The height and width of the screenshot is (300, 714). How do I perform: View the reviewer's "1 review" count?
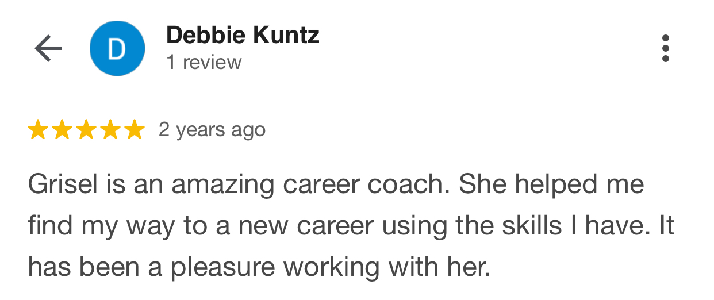pos(204,62)
